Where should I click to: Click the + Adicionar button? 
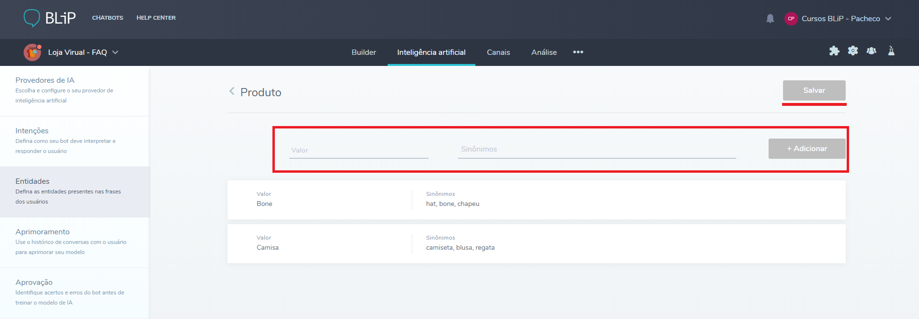[x=807, y=149]
